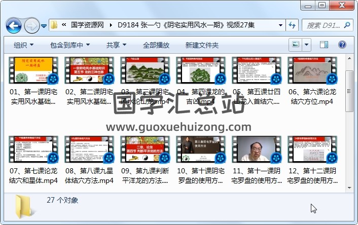The width and height of the screenshot is (358, 225).
Task: Open address bar history dropdown
Action: point(280,25)
